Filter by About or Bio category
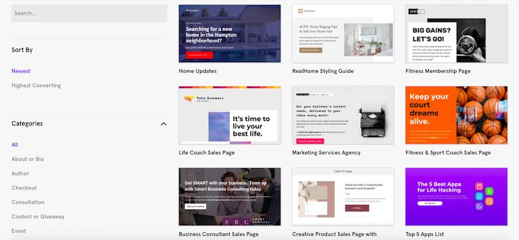 pyautogui.click(x=28, y=159)
